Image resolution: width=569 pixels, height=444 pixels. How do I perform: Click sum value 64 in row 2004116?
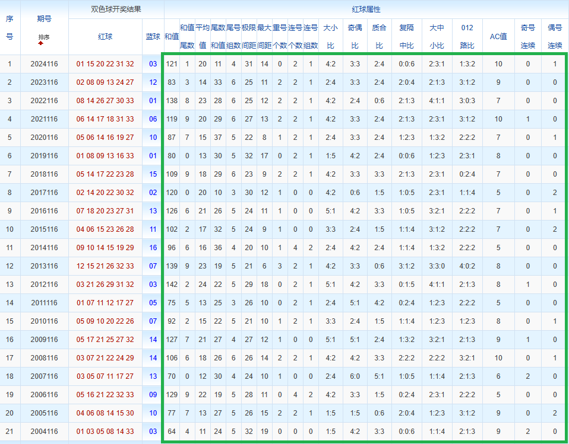(x=172, y=432)
